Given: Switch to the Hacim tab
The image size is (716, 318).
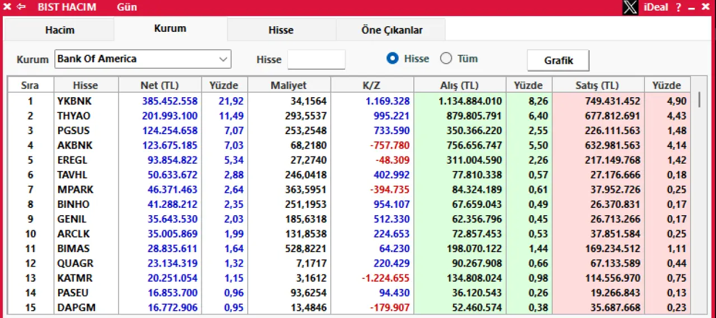Looking at the screenshot, I should pyautogui.click(x=59, y=30).
